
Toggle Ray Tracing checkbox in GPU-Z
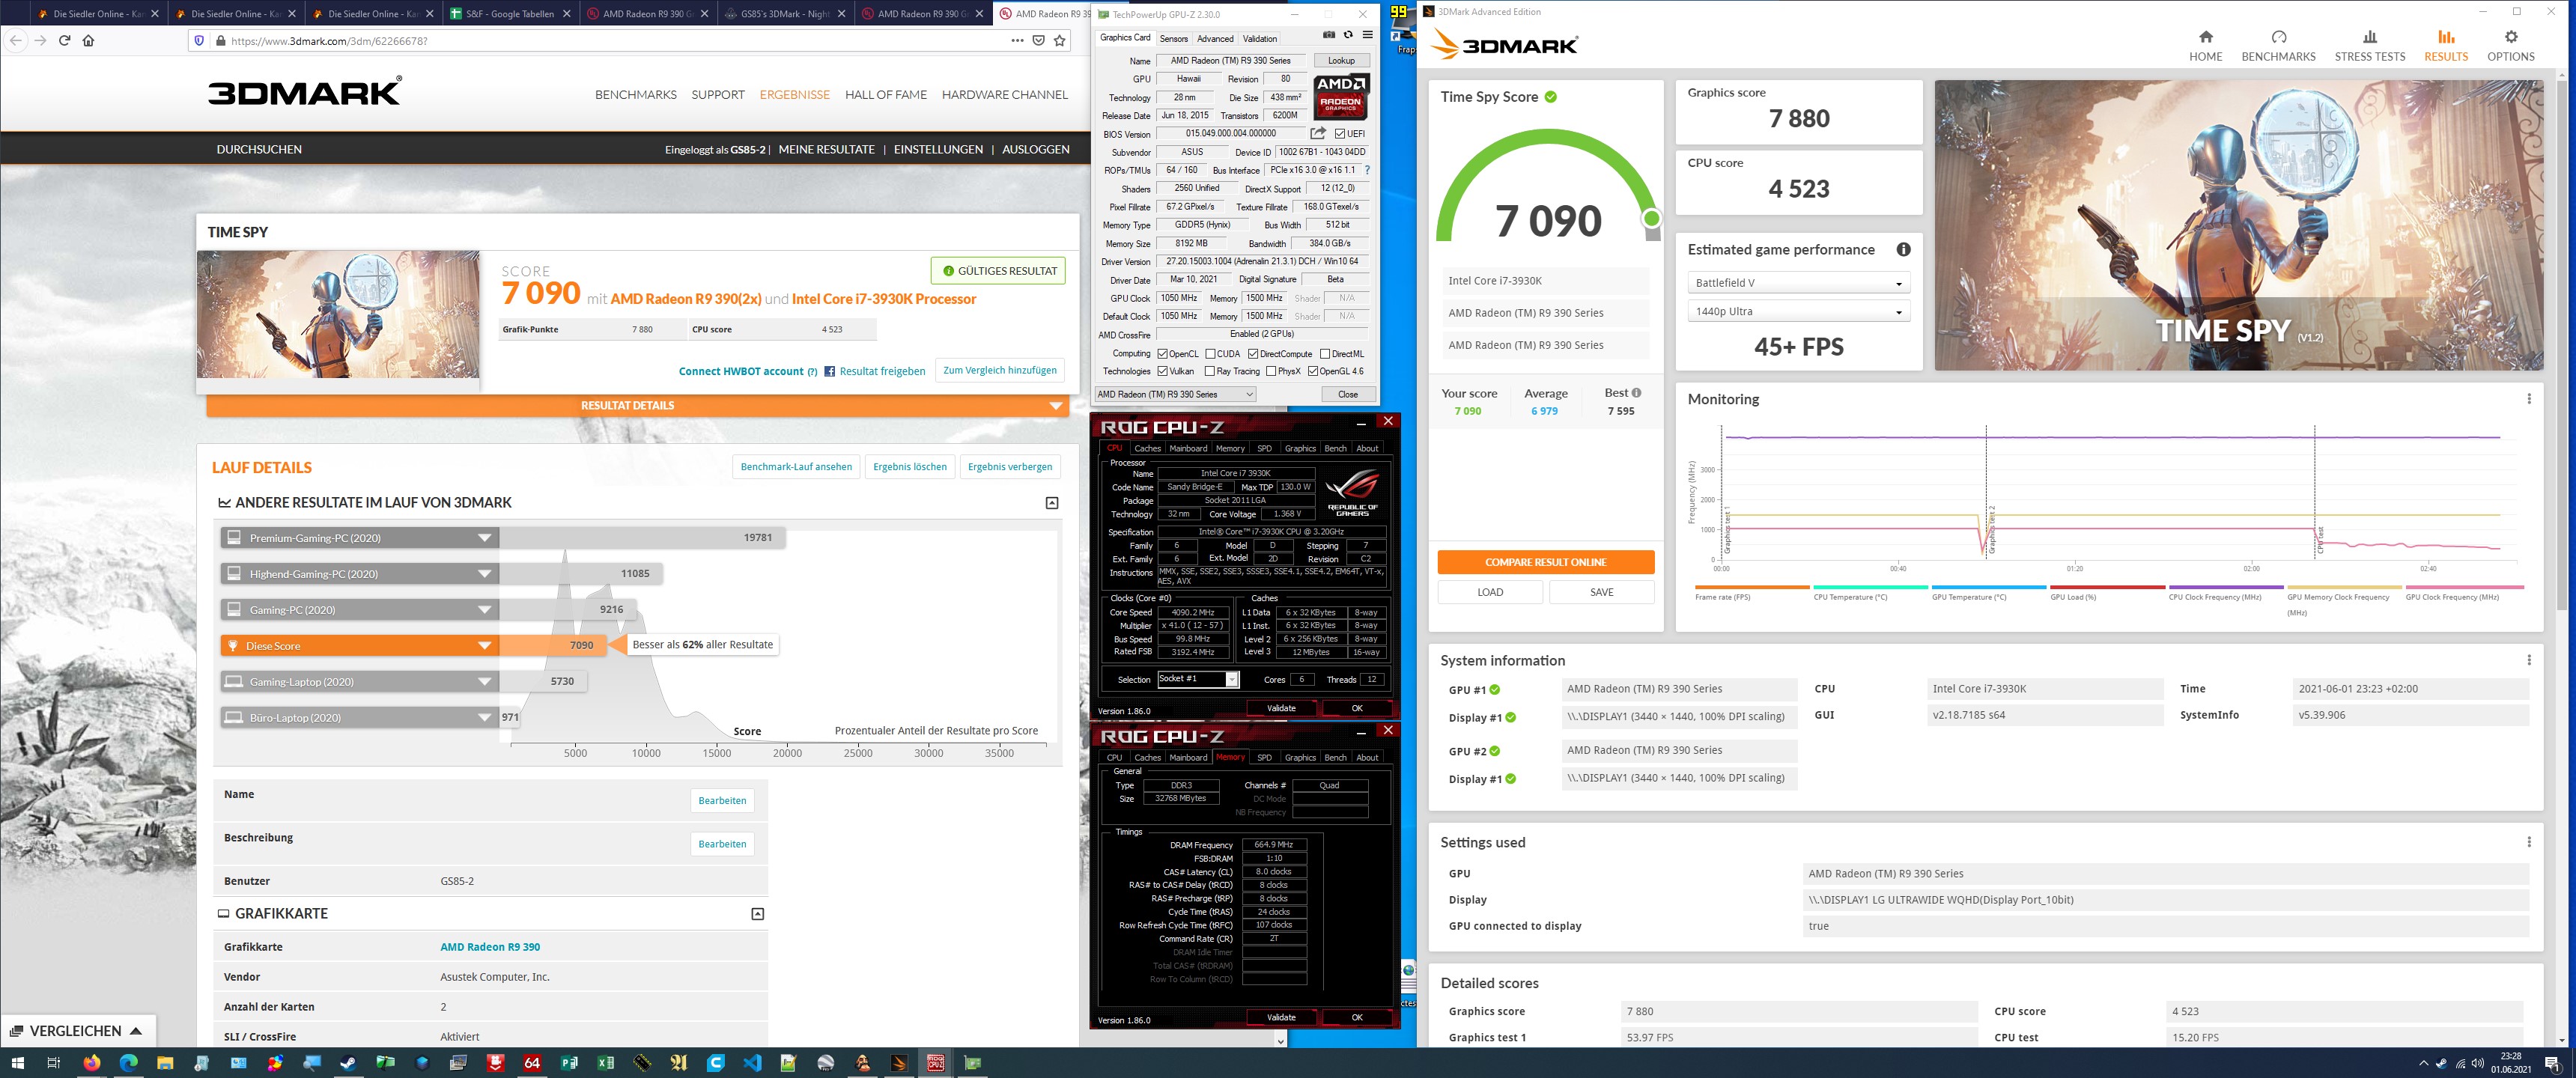tap(1210, 371)
